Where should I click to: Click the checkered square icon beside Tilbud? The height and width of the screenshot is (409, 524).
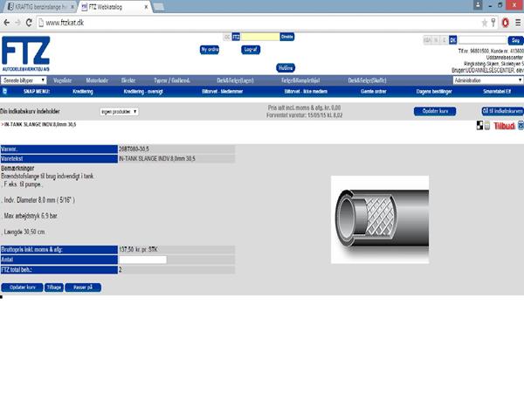click(479, 126)
